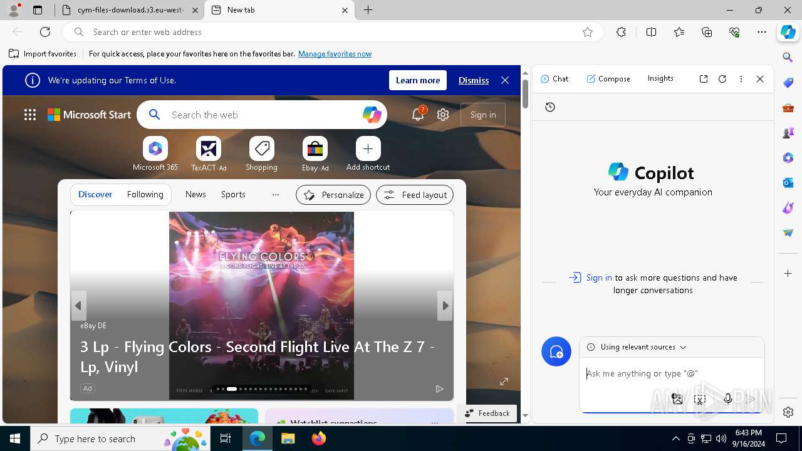The image size is (802, 451).
Task: Start a new topic in Copilot
Action: tap(556, 351)
